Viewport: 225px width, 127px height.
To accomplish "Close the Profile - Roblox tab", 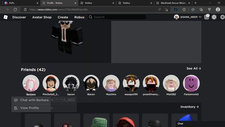I will (75, 3).
